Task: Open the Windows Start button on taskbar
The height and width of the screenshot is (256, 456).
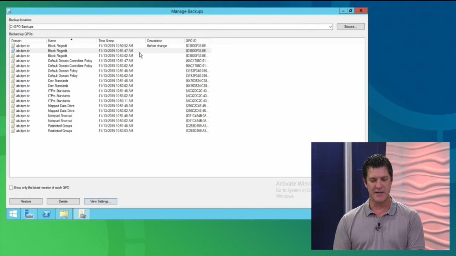Action: 13,214
